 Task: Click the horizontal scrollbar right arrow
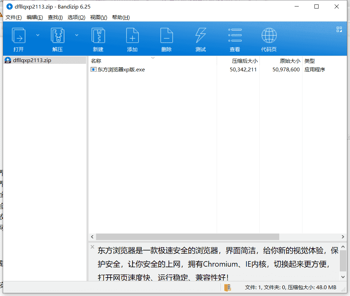point(343,237)
